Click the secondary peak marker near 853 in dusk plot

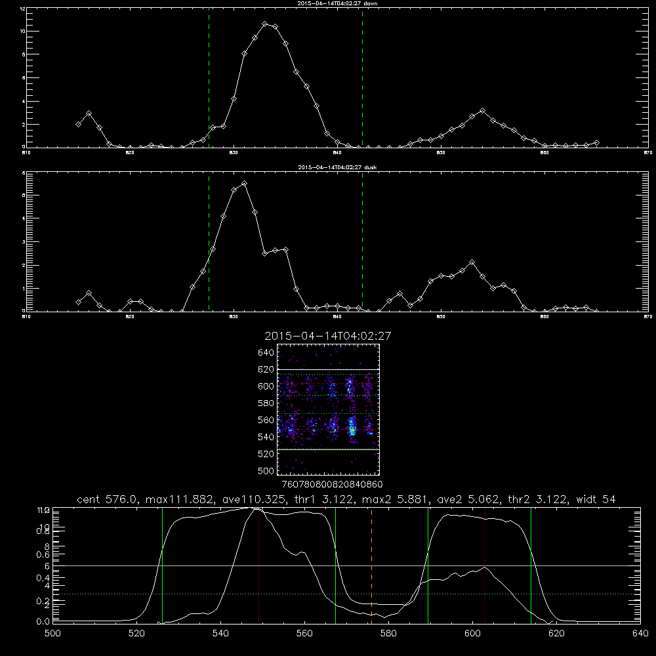pos(472,262)
